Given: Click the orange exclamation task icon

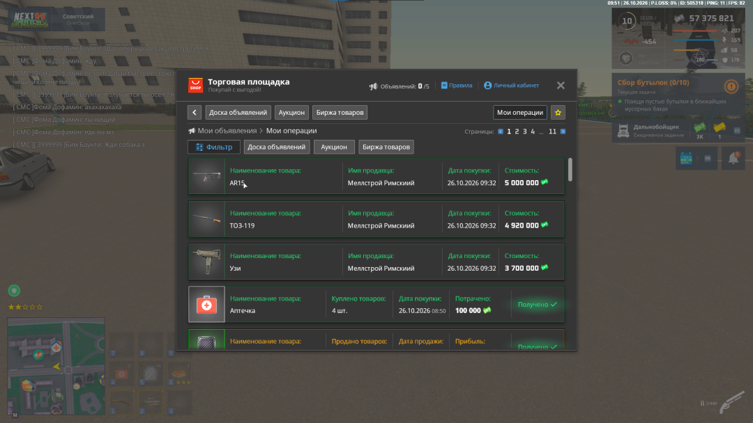Looking at the screenshot, I should [x=731, y=87].
